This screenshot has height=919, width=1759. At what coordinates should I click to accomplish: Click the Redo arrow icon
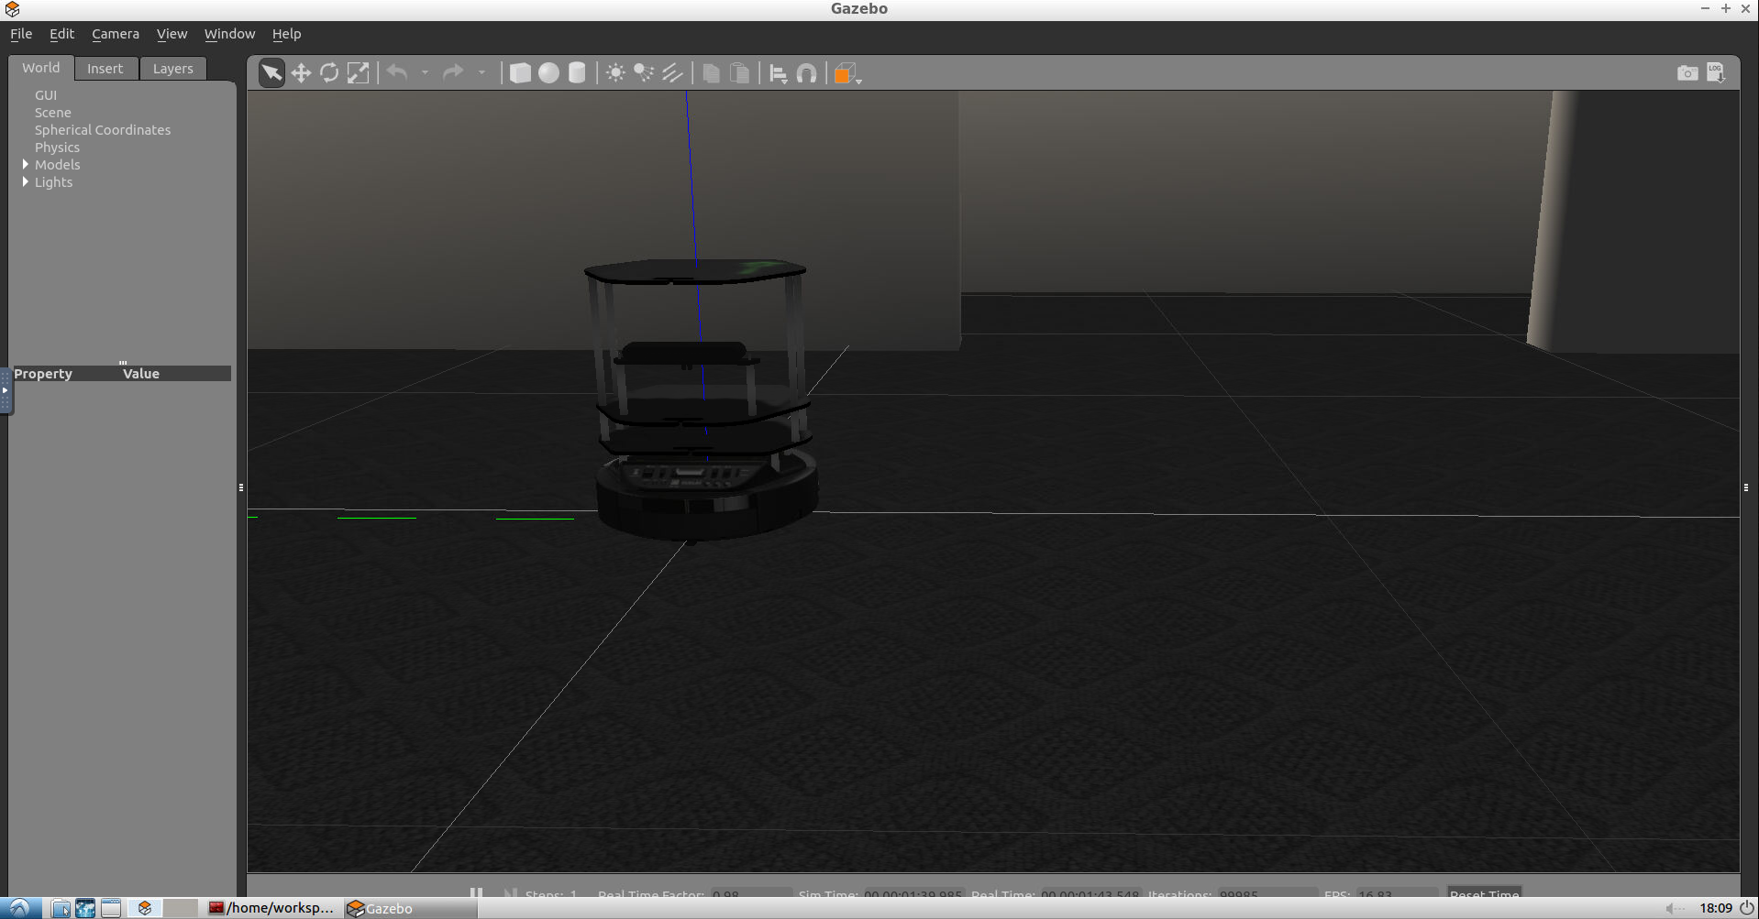point(453,72)
